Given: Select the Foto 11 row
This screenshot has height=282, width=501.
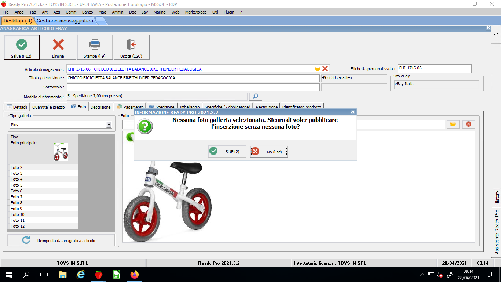Looking at the screenshot, I should (x=43, y=220).
